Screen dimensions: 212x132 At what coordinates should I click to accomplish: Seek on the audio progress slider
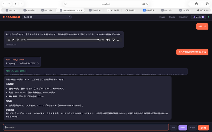(63, 40)
